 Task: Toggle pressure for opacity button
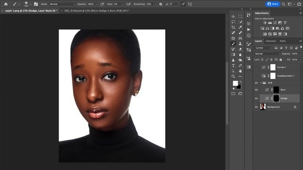pos(102,4)
